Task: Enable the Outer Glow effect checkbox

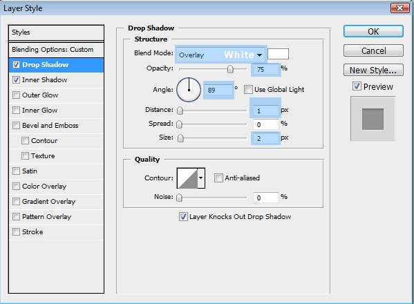Action: pos(16,95)
